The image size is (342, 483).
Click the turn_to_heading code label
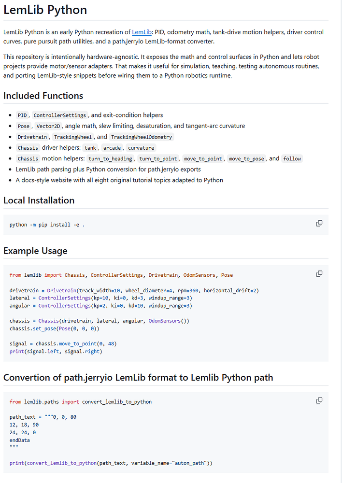click(x=110, y=158)
